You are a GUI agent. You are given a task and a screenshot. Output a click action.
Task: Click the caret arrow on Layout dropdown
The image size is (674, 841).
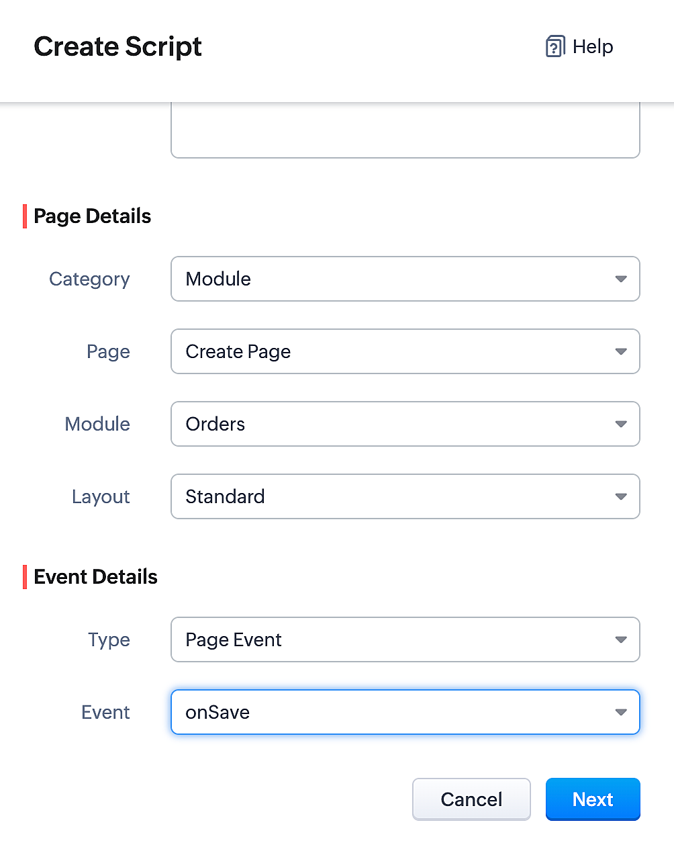pos(621,496)
